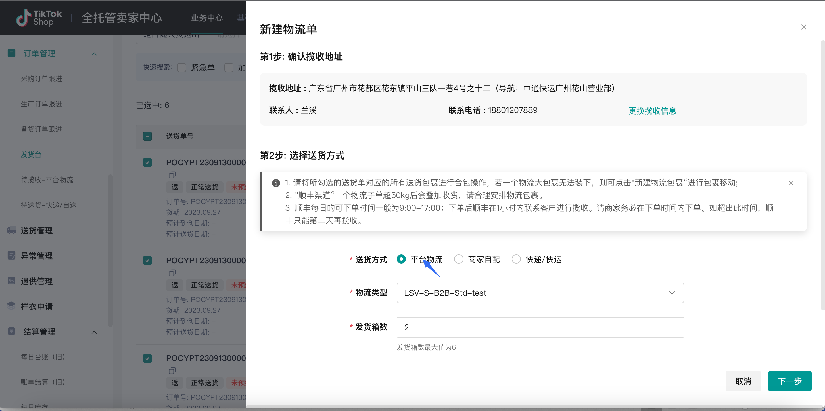This screenshot has width=825, height=411.
Task: Open 采购订单跟进 in sidebar
Action: pos(41,78)
